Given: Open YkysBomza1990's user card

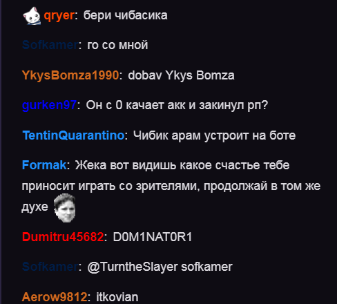Looking at the screenshot, I should (x=70, y=75).
